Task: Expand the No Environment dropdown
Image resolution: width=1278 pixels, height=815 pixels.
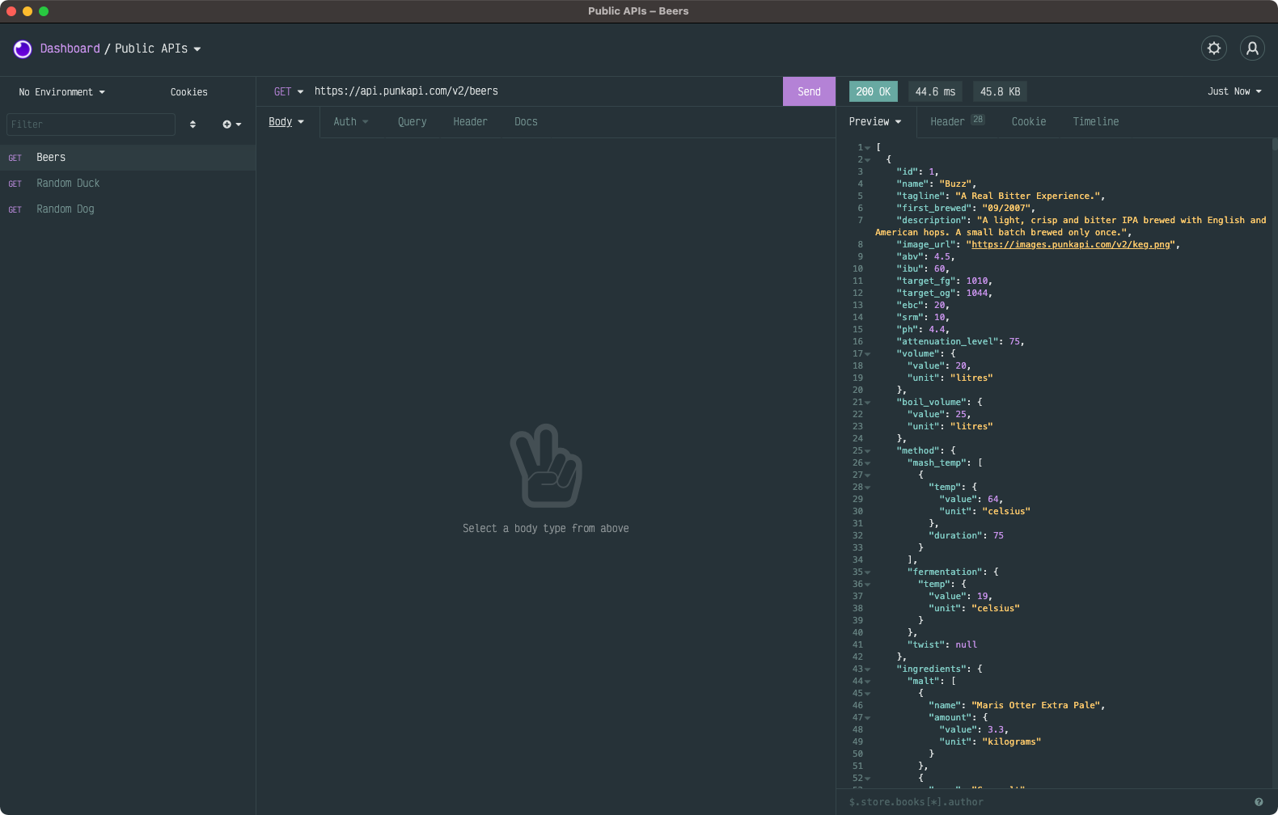Action: 61,92
